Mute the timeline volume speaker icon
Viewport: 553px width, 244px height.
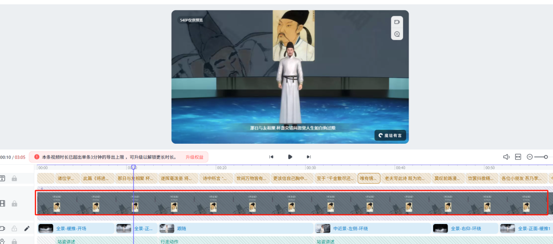click(506, 157)
